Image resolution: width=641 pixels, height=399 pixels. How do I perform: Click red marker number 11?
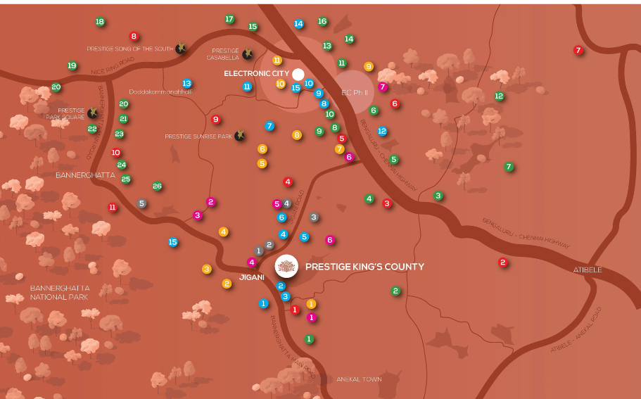113,208
